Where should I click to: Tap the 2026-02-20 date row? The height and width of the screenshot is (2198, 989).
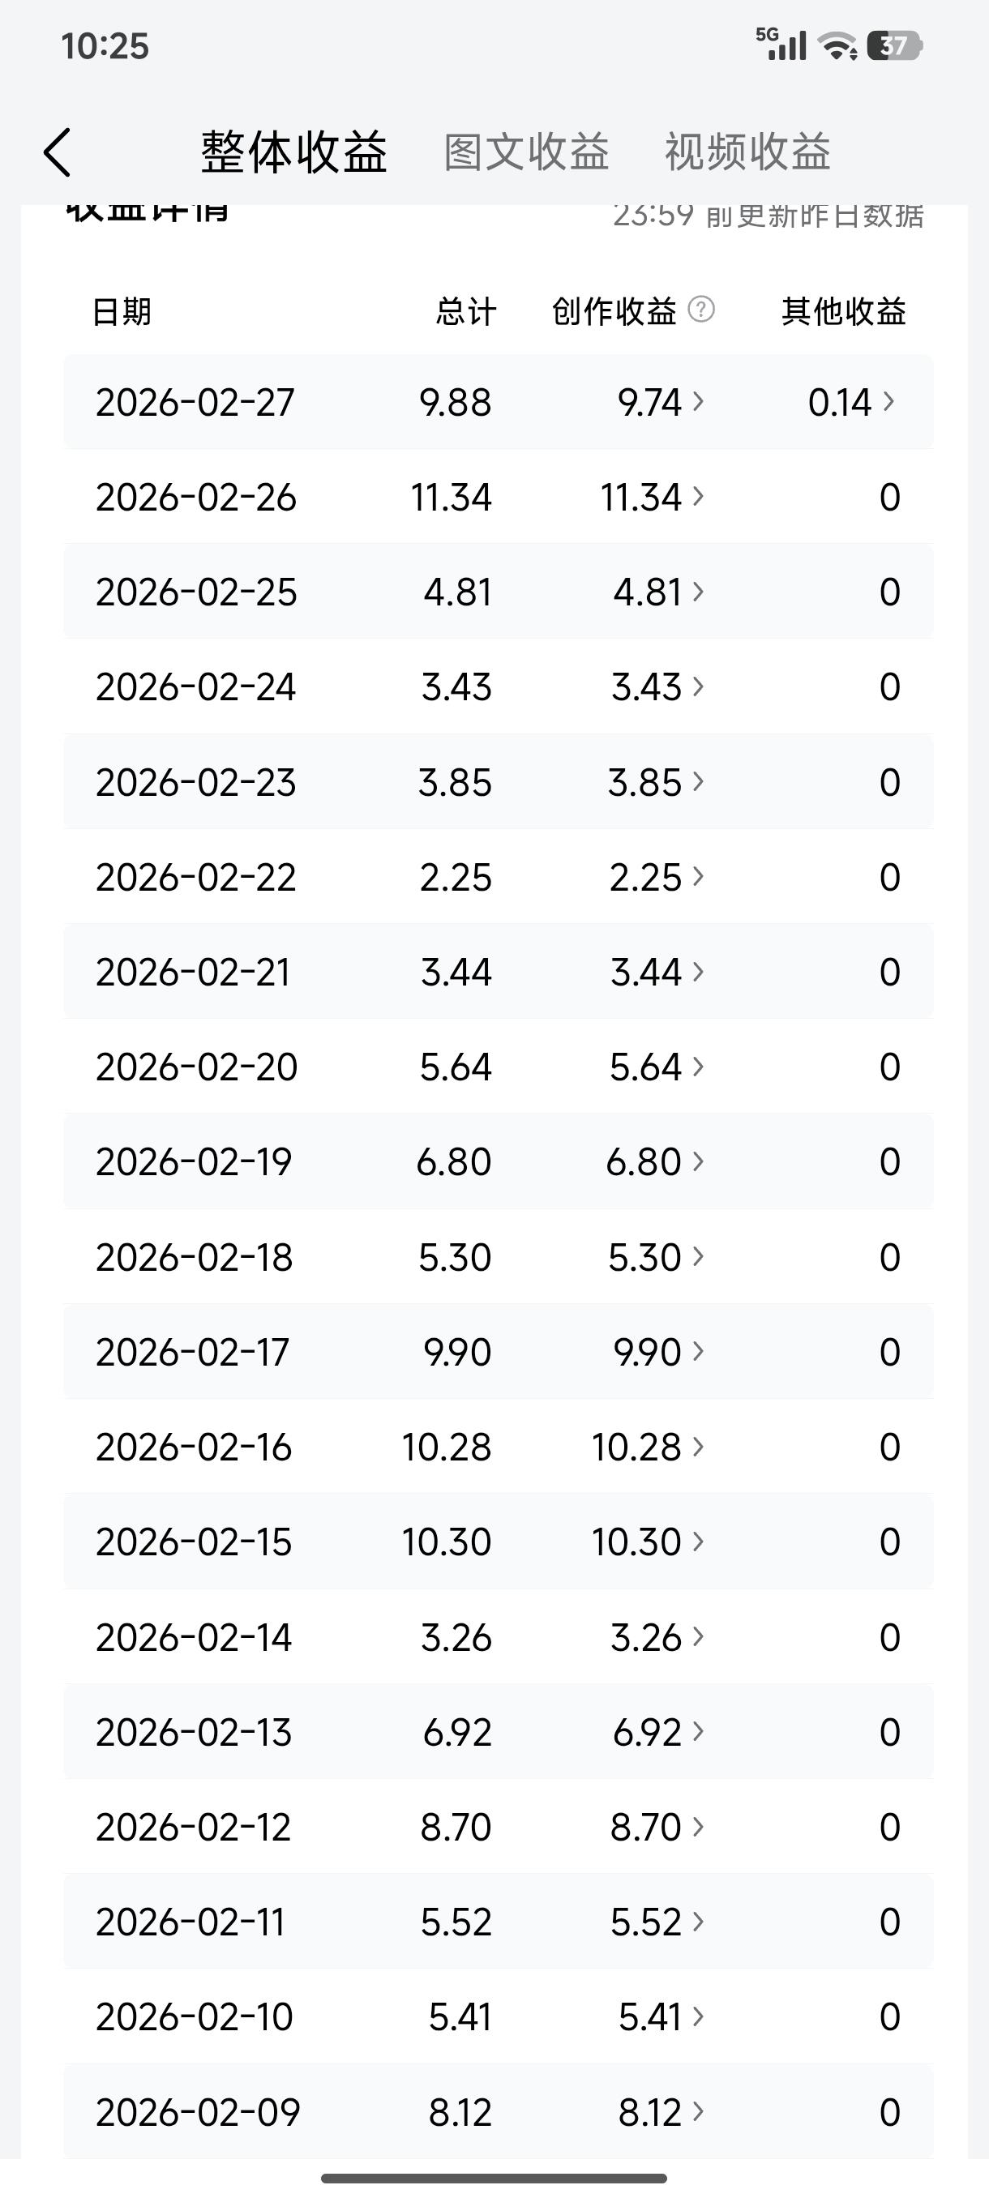point(196,1067)
